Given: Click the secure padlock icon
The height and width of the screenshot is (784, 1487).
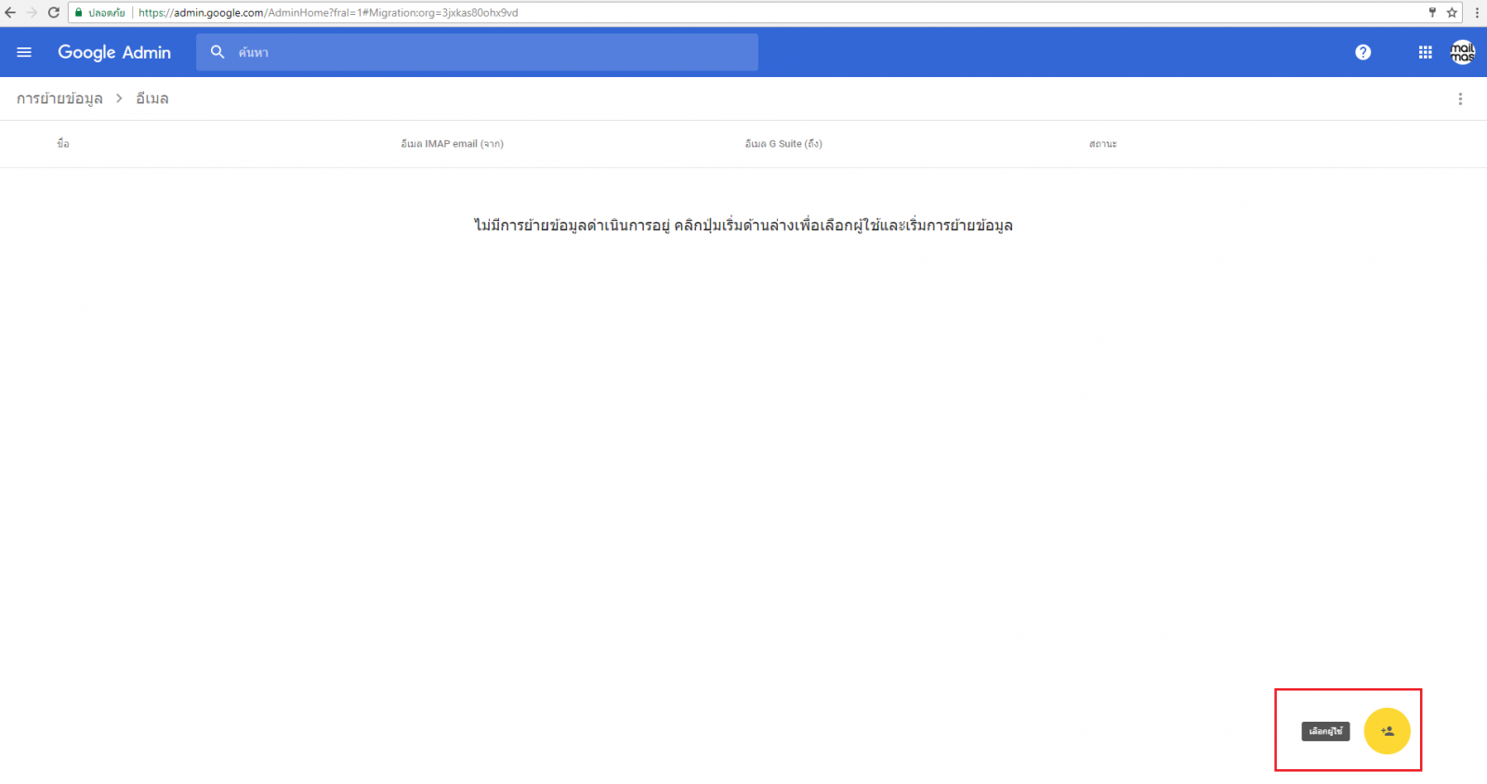Looking at the screenshot, I should coord(79,13).
